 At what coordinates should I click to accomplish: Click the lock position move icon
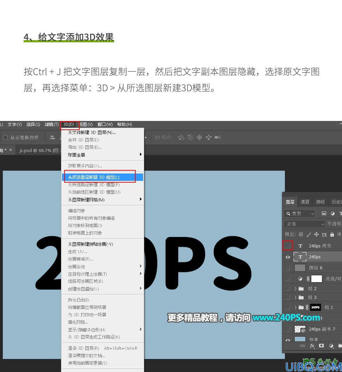click(316, 234)
